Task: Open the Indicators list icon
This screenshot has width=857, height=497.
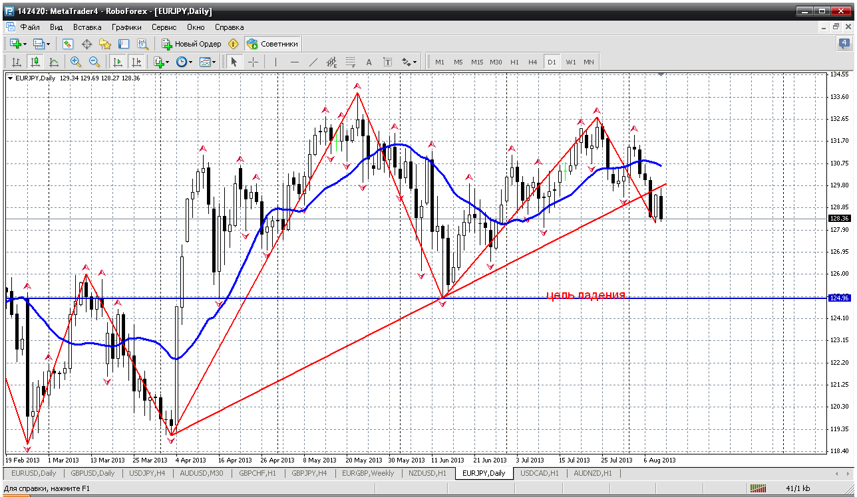Action: 158,62
